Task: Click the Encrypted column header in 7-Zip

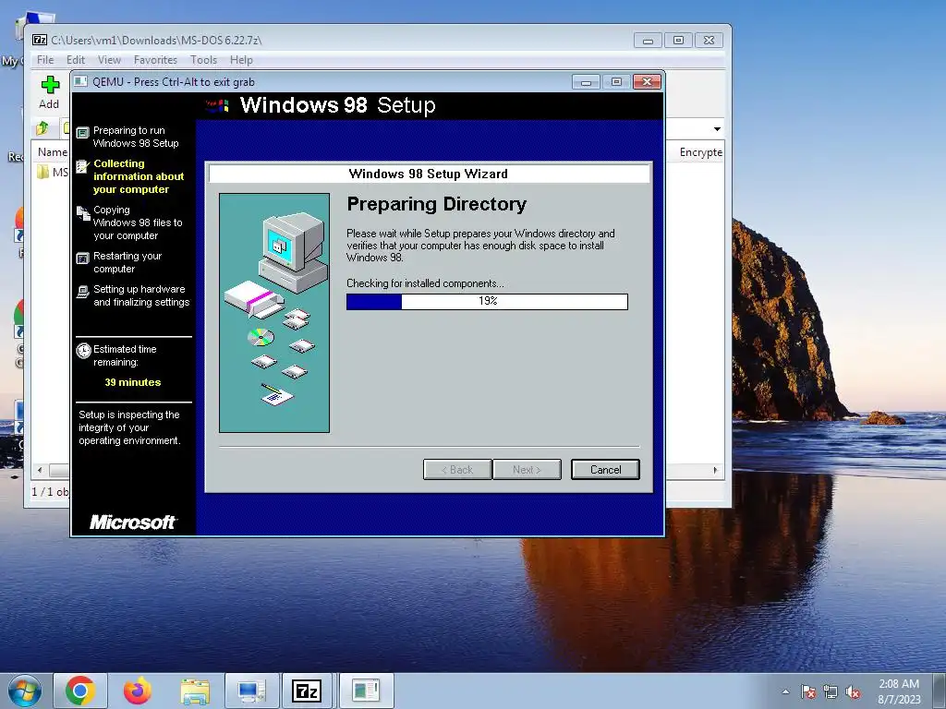Action: [x=700, y=152]
